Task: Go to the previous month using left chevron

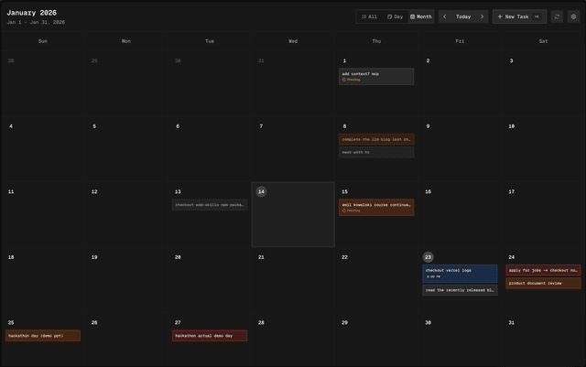Action: pyautogui.click(x=445, y=16)
